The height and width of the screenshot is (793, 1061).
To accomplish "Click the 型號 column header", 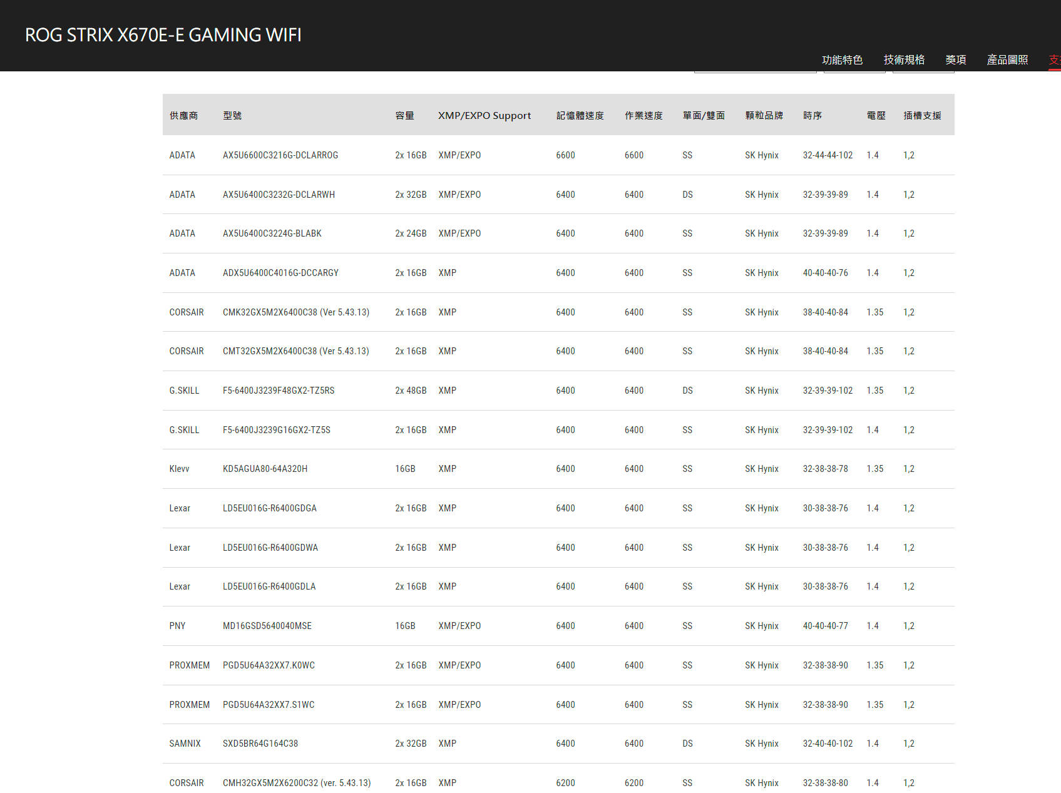I will (x=232, y=115).
